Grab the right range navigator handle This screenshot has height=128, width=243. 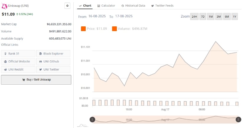[x=238, y=120]
